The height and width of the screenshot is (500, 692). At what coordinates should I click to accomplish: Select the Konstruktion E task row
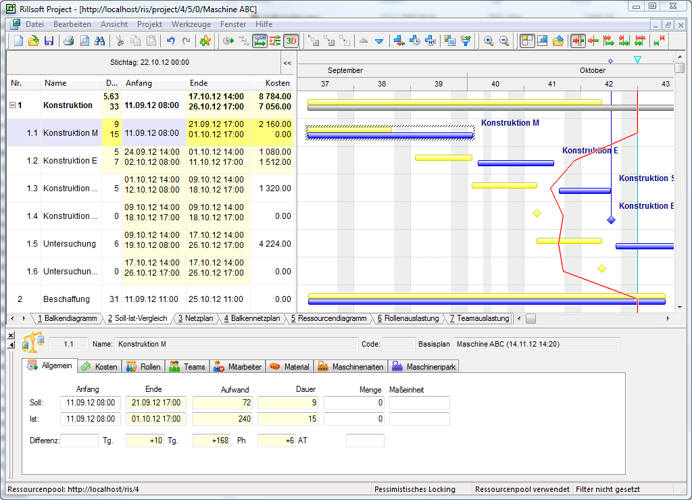(150, 161)
